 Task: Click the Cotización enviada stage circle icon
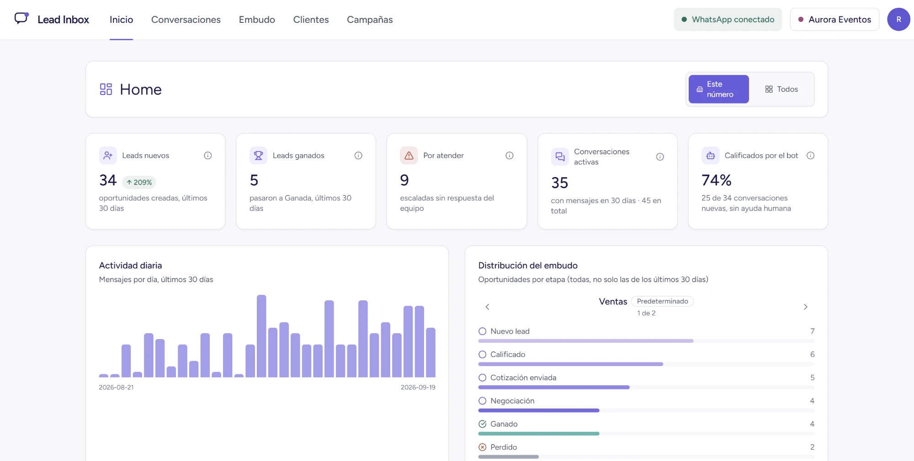click(x=482, y=377)
